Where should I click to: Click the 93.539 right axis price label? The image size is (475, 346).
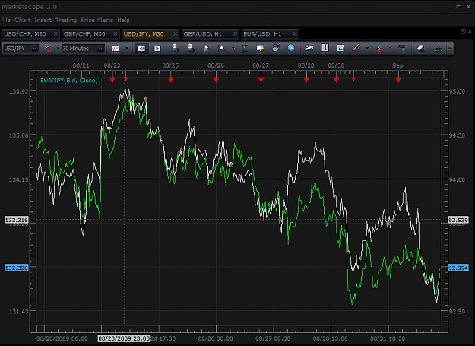point(458,220)
